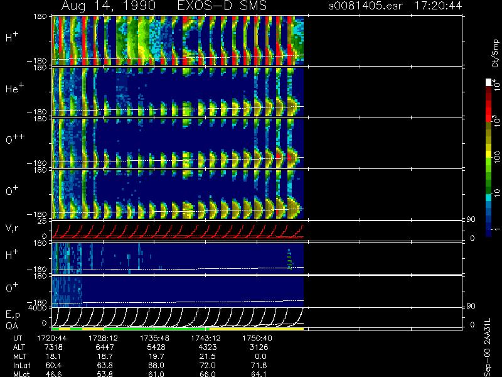Click the MLat value '53.8'
The width and height of the screenshot is (502, 377).
click(x=105, y=374)
